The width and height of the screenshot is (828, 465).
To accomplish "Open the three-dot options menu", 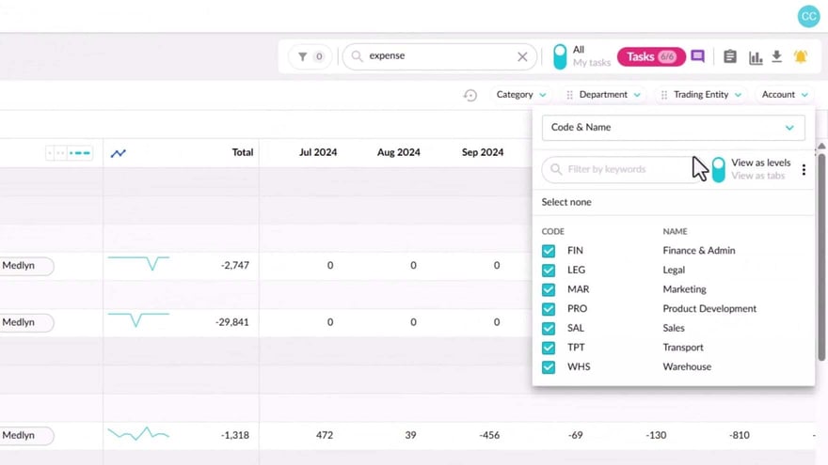I will tap(804, 170).
